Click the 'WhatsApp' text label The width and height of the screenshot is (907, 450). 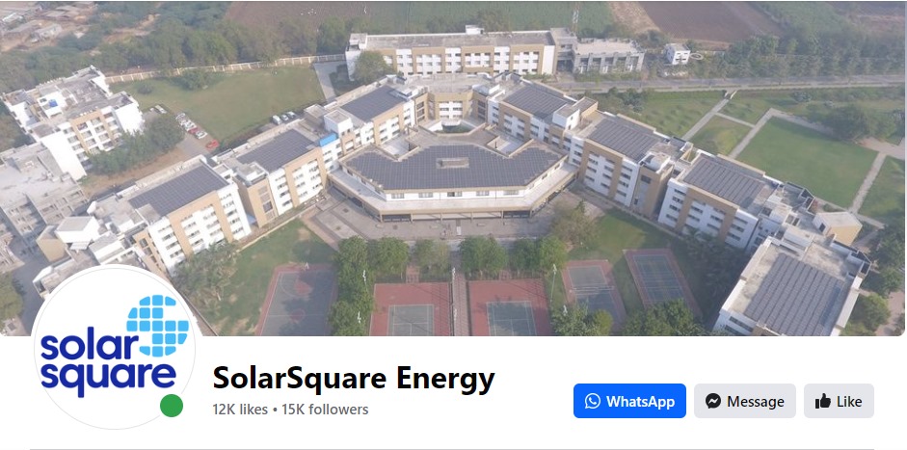coord(640,402)
